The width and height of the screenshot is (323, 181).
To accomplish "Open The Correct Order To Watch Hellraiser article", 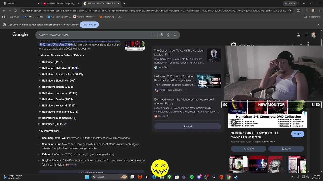I will 179,53.
